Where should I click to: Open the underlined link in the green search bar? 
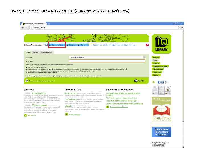42,81
